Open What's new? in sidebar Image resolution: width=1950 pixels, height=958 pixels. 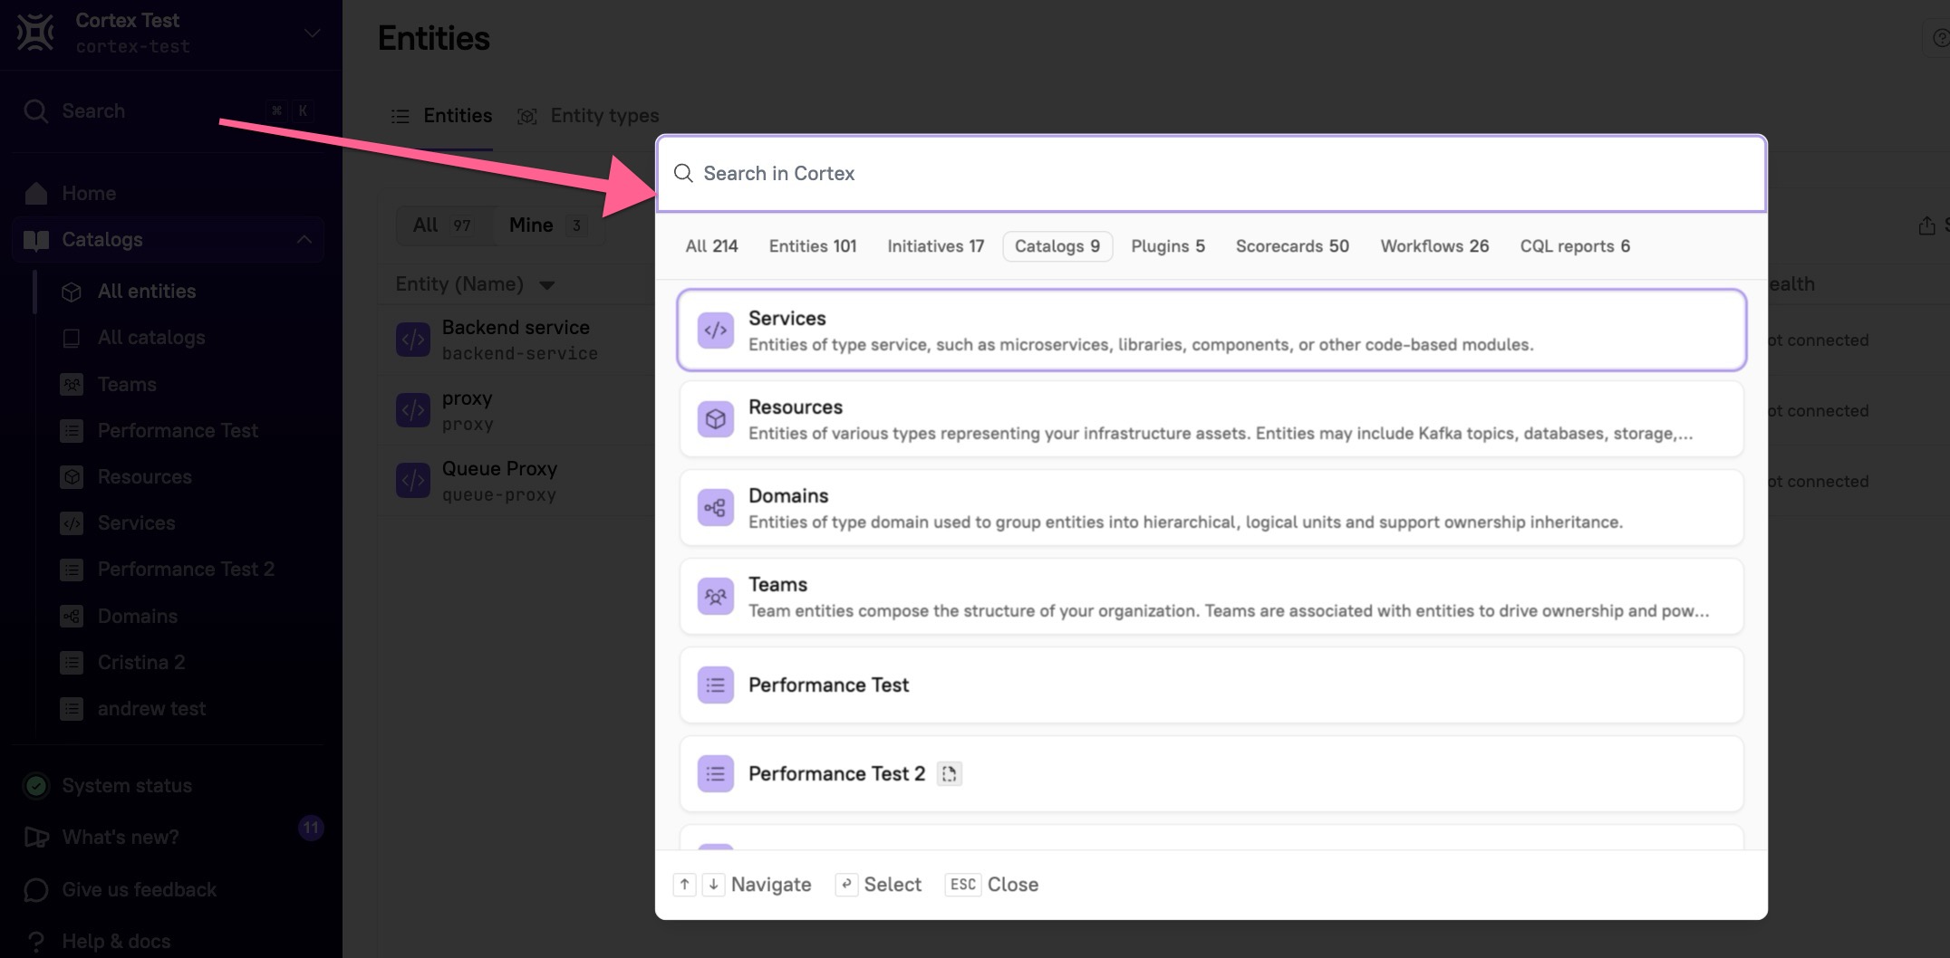tap(120, 837)
